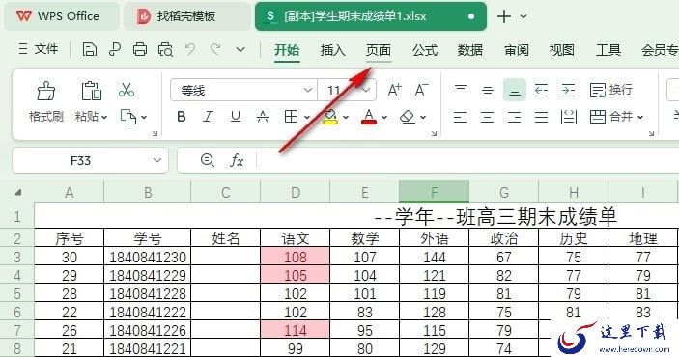This screenshot has width=679, height=357.
Task: Open the 文件 file menu
Action: [x=38, y=49]
